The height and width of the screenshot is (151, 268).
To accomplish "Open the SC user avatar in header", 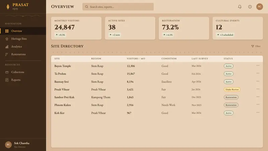I will 259,7.
